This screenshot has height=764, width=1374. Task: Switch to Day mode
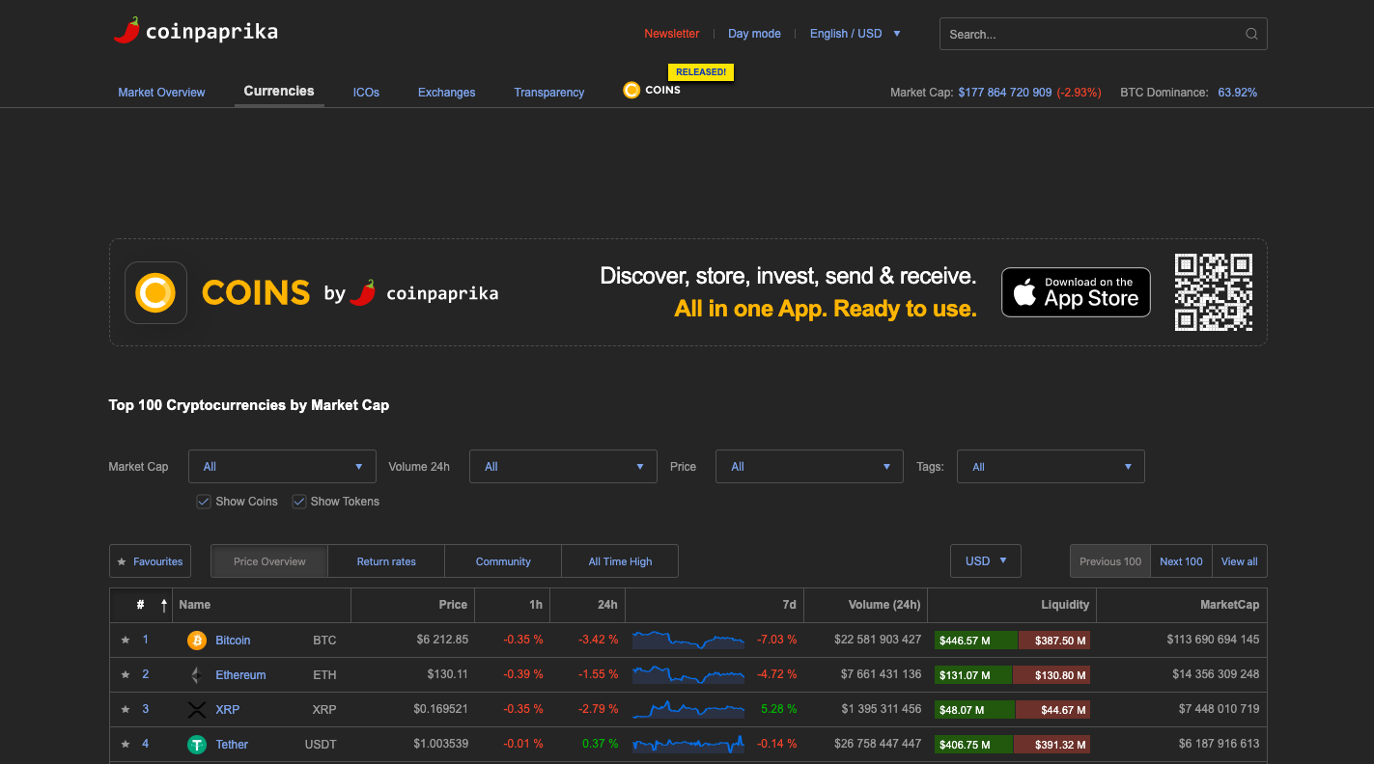[x=754, y=34]
